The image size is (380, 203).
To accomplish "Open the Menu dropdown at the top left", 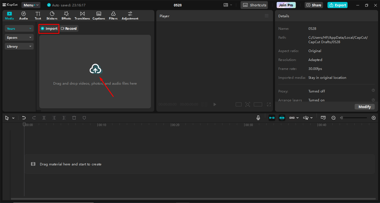I will point(31,5).
